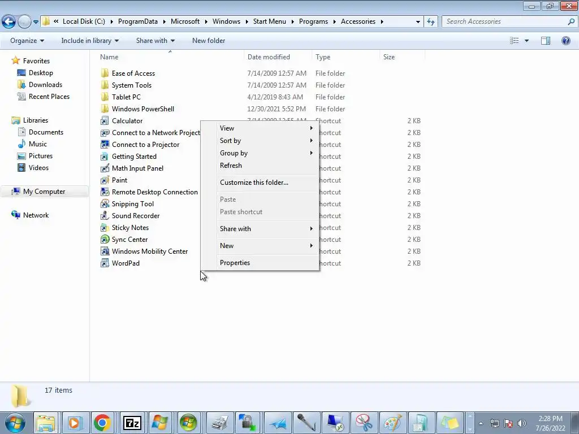Open the toolbar Share with dropdown
This screenshot has width=579, height=434.
pos(155,41)
